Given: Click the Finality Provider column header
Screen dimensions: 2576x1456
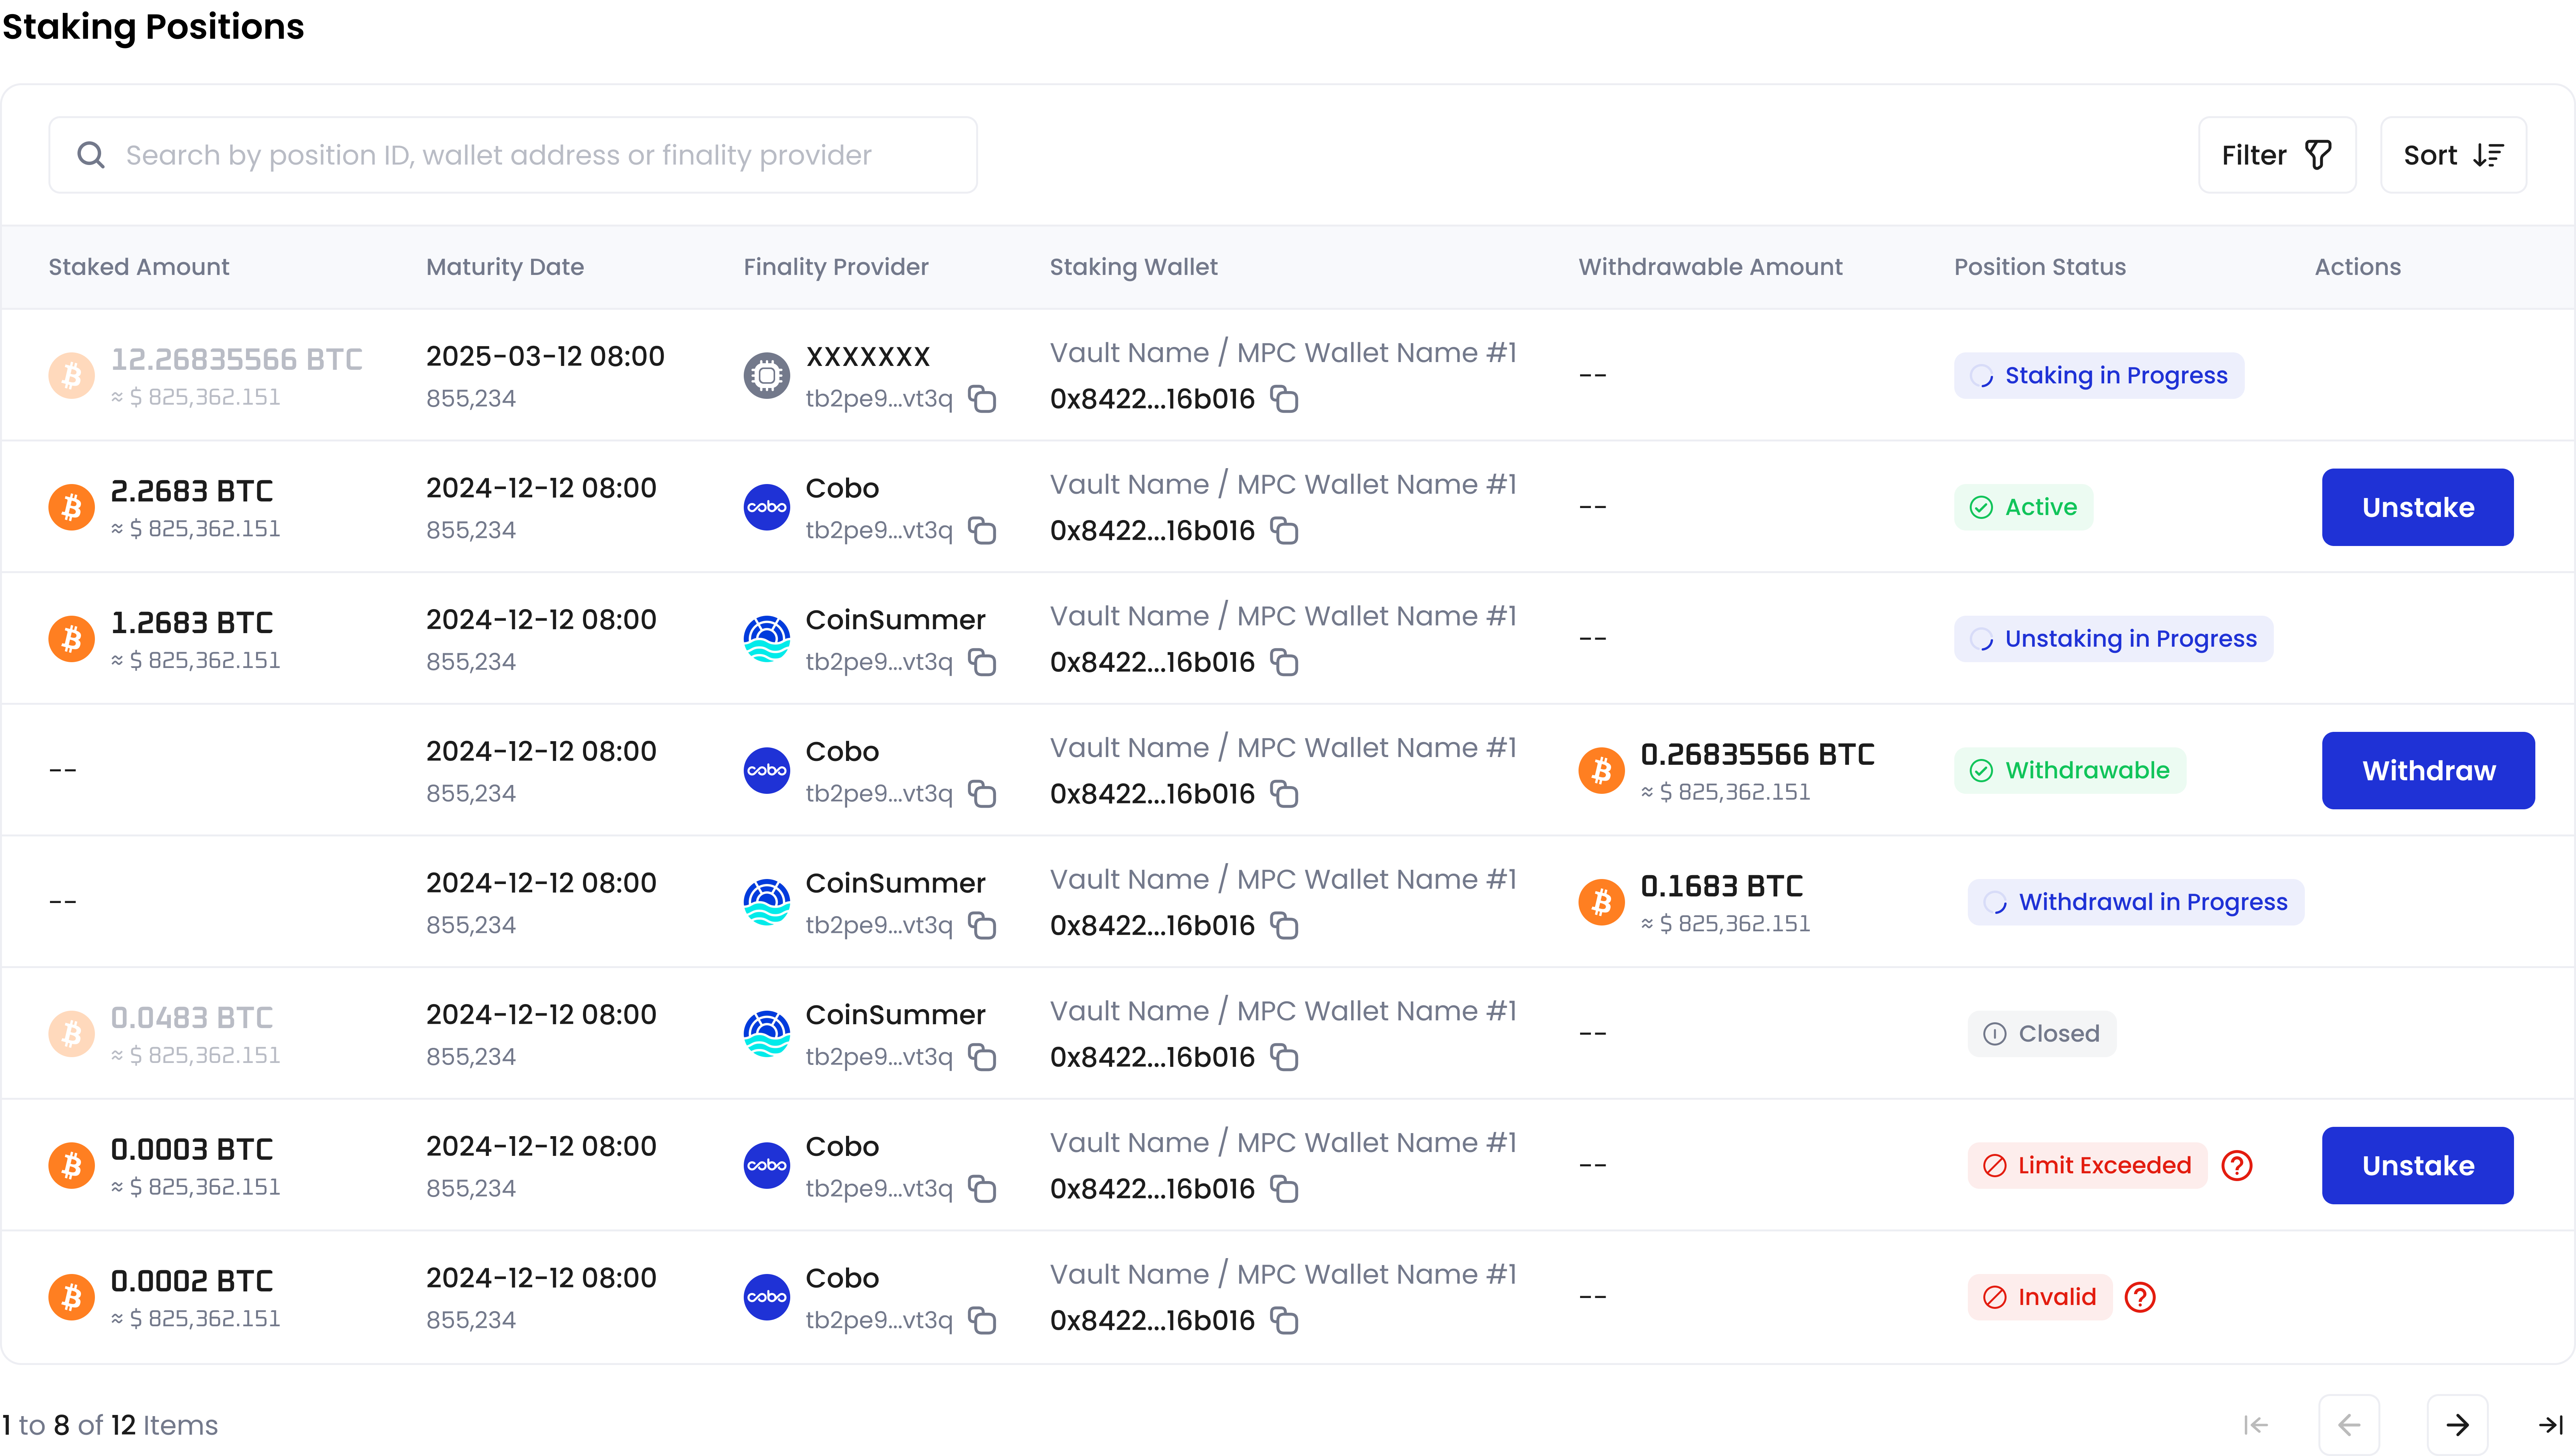Looking at the screenshot, I should pos(836,267).
